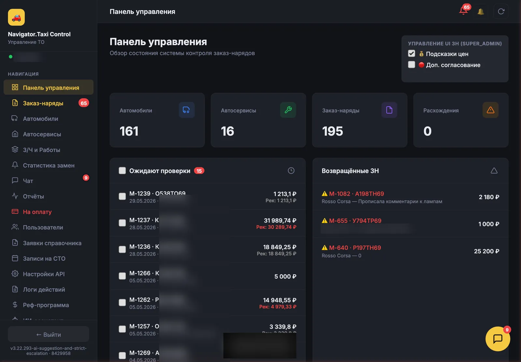Click the Автомобили 161 stat card

click(157, 120)
